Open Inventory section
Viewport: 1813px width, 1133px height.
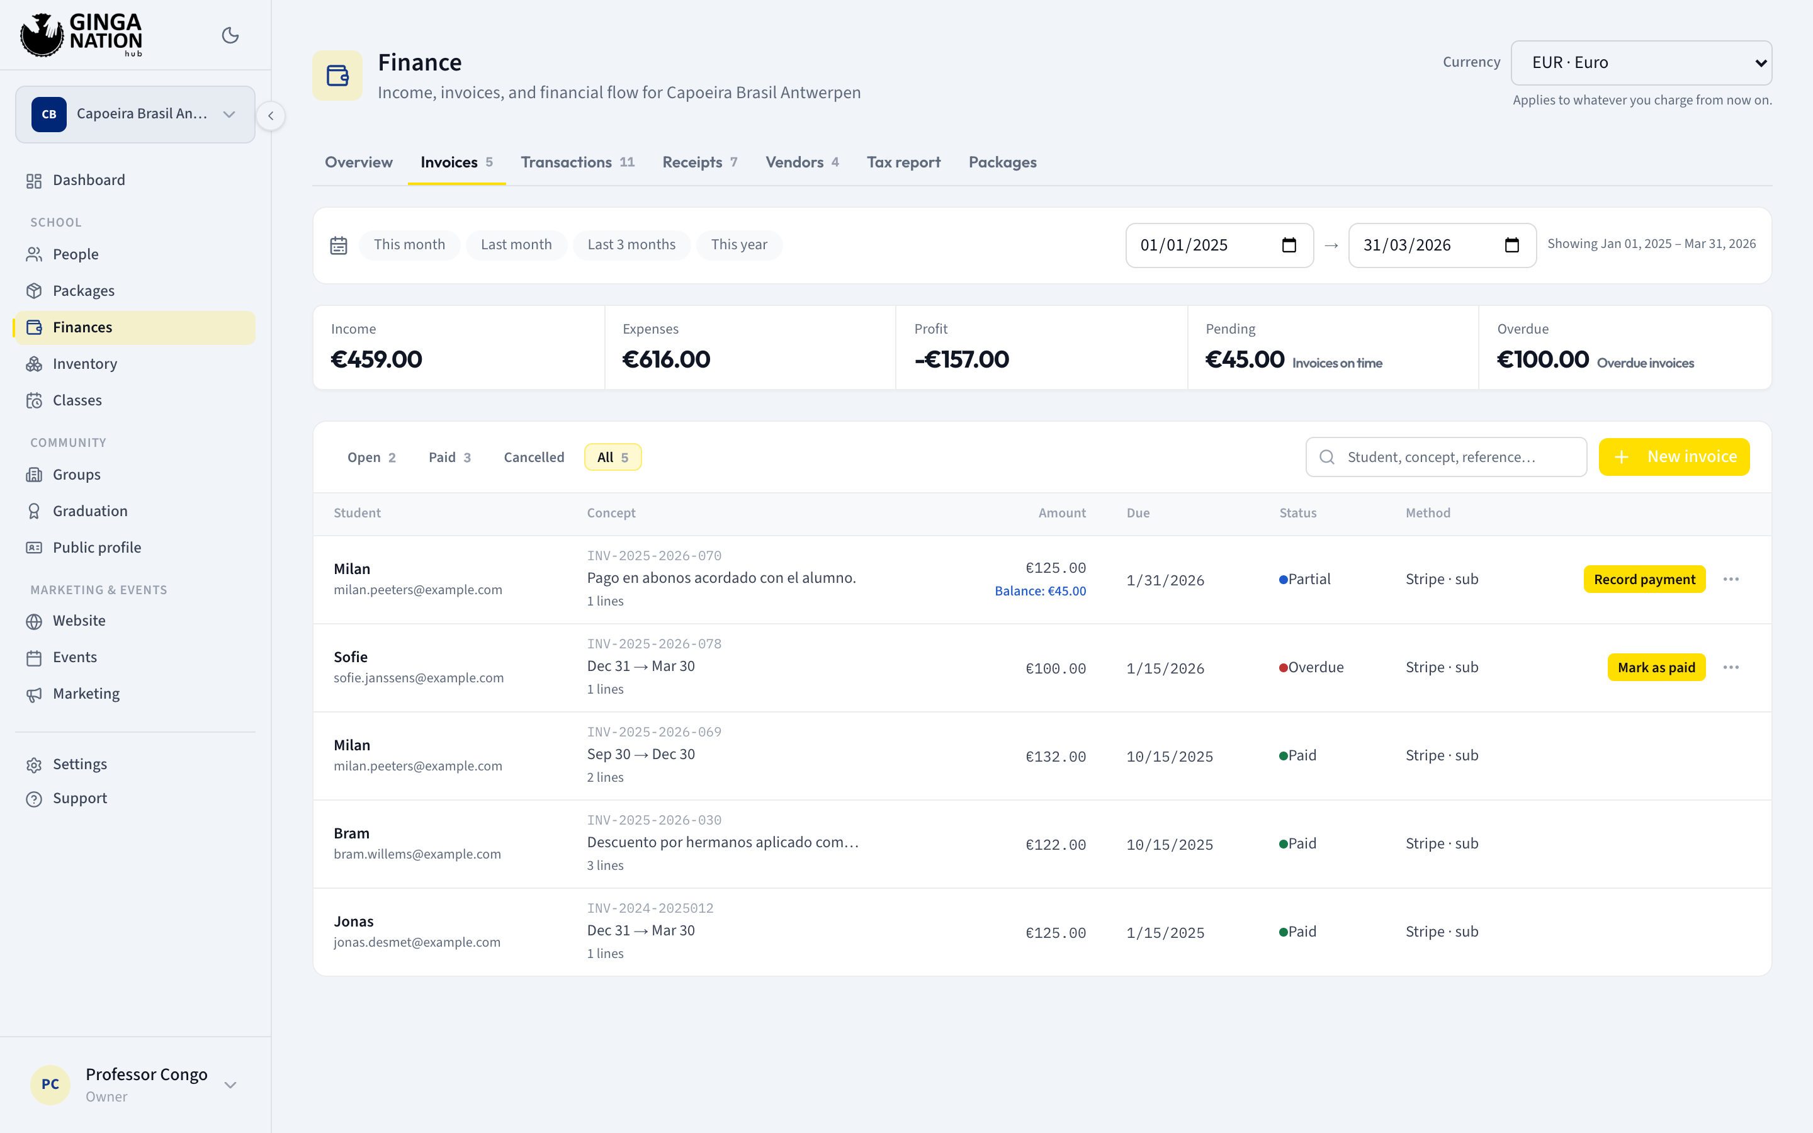[135, 363]
